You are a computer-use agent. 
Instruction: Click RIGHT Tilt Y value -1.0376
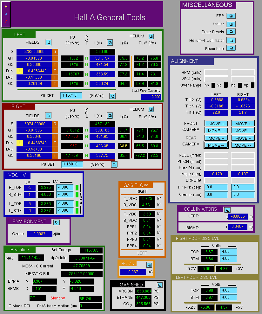coord(243,106)
